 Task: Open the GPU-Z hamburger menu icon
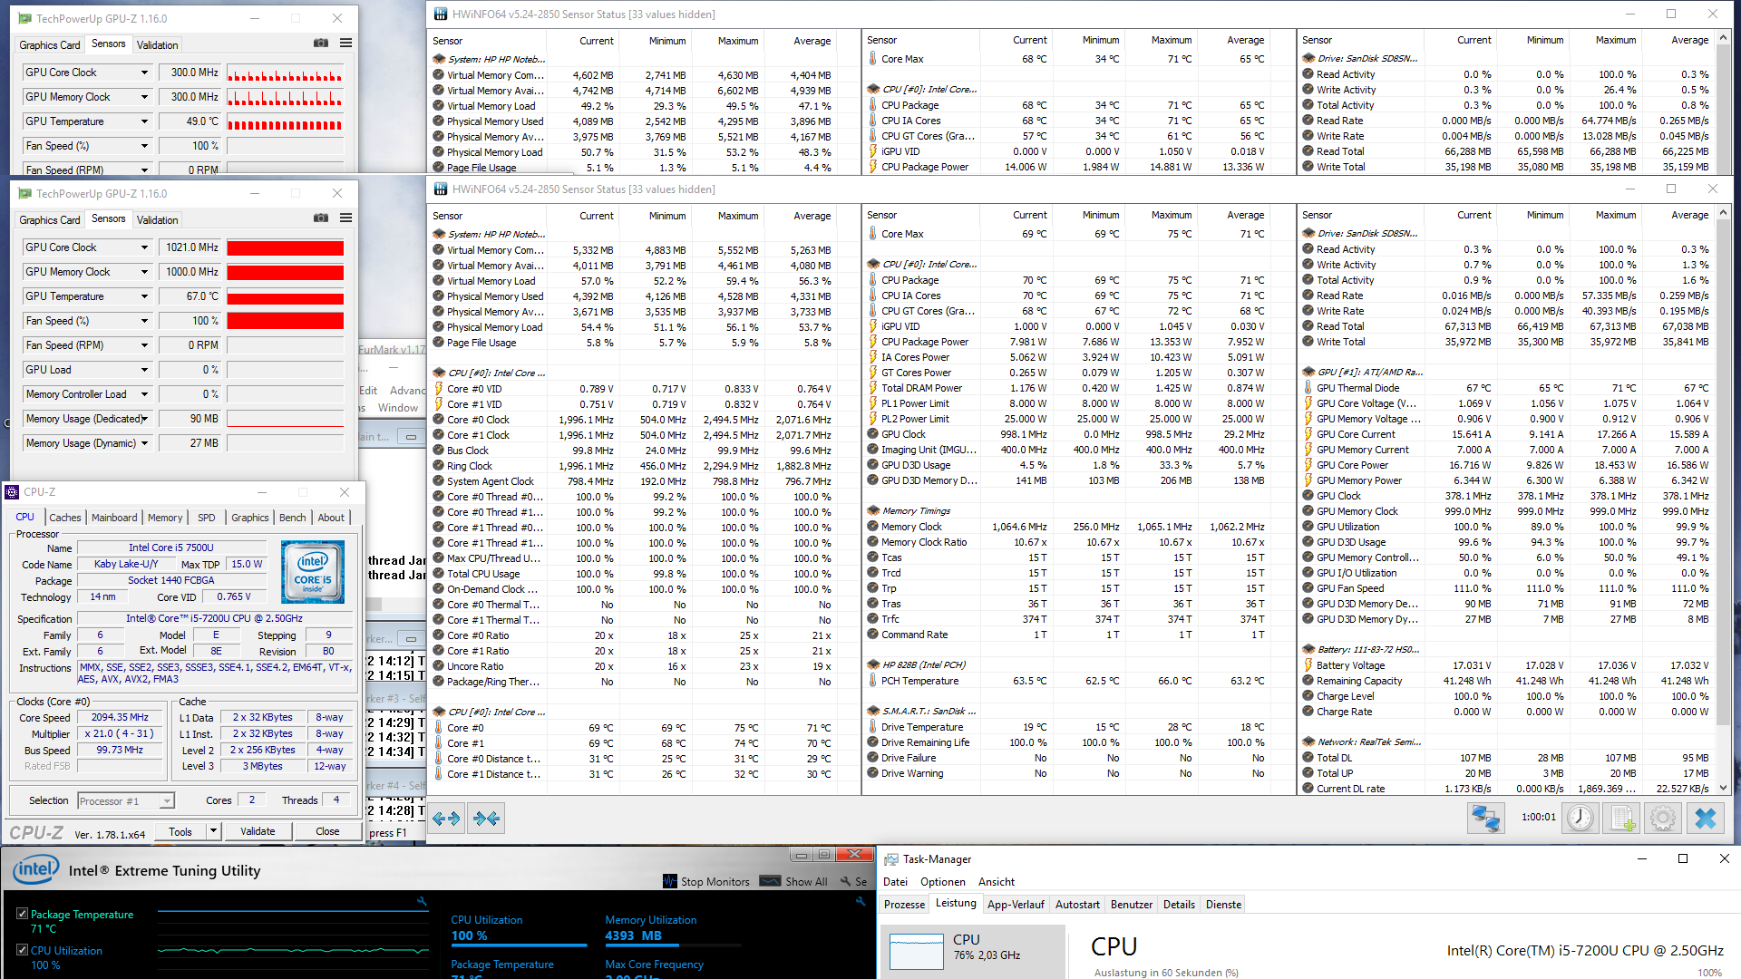point(345,218)
